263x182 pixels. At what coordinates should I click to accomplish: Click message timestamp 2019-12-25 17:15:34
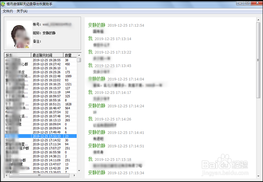click(x=126, y=173)
